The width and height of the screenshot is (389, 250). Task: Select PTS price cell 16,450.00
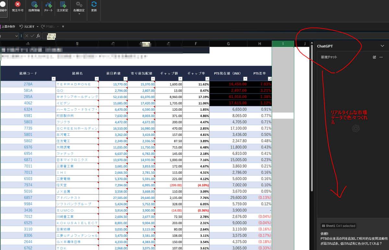click(229, 84)
